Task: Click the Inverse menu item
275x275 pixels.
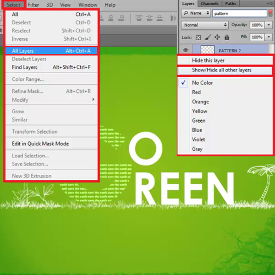Action: 51,39
